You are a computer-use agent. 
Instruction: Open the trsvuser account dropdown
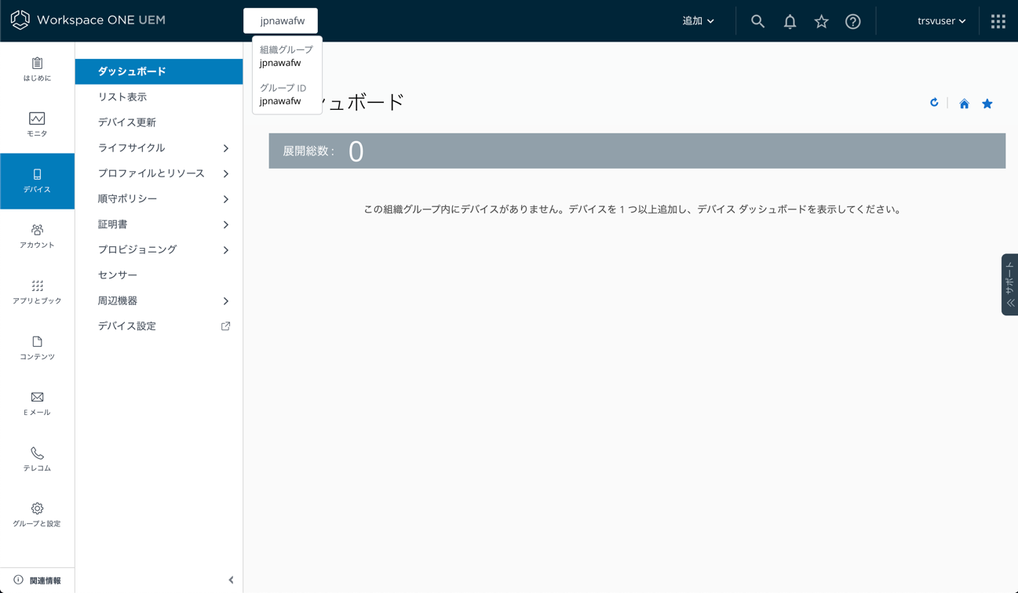(x=941, y=21)
